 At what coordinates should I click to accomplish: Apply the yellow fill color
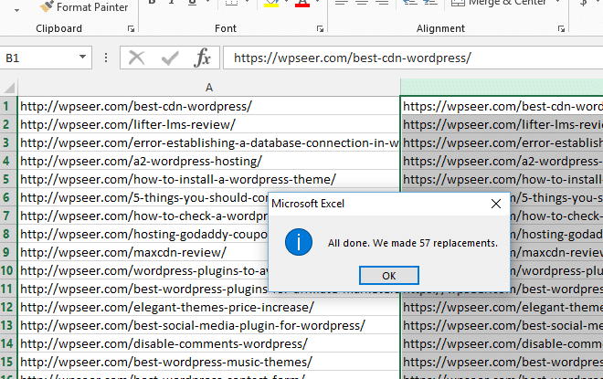point(271,3)
